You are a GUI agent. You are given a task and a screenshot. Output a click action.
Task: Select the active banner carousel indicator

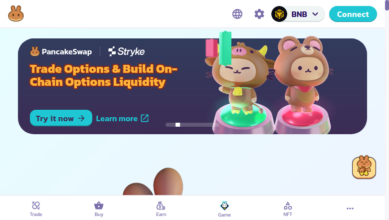click(x=178, y=125)
